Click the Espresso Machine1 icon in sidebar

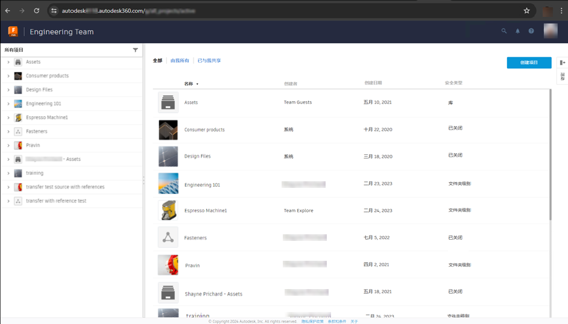(x=17, y=117)
